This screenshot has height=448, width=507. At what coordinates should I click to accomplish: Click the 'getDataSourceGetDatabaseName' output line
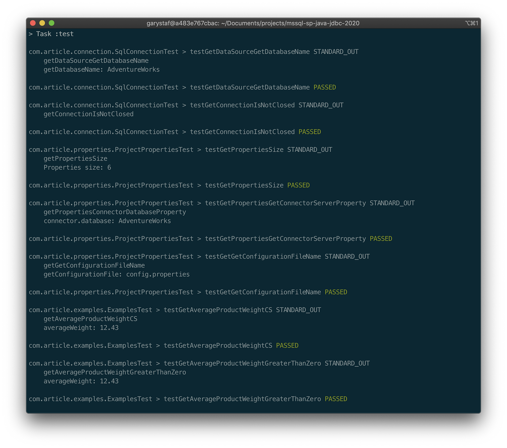pos(96,61)
